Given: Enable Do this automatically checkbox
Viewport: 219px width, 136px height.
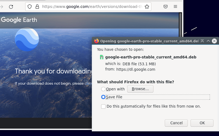Looking at the screenshot, I should click(x=103, y=107).
